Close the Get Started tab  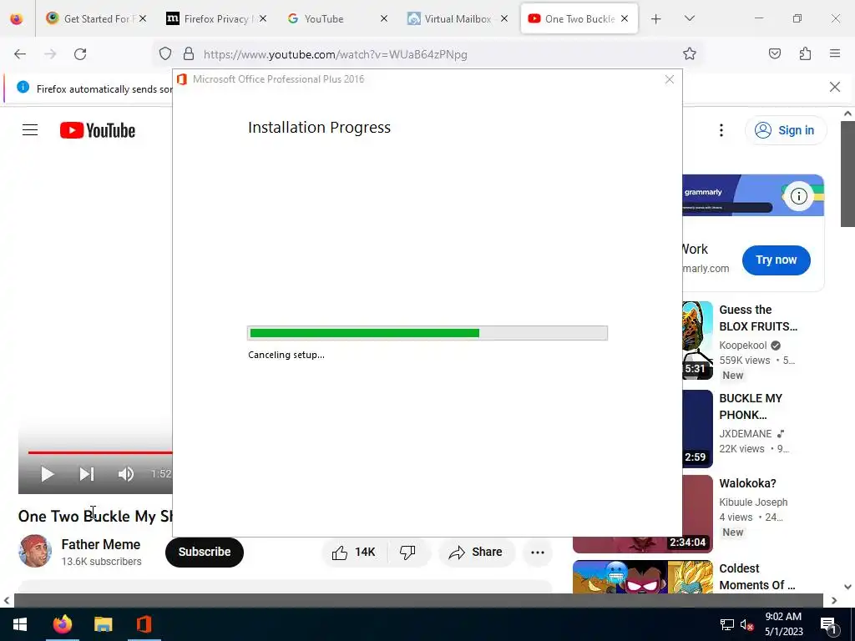142,18
